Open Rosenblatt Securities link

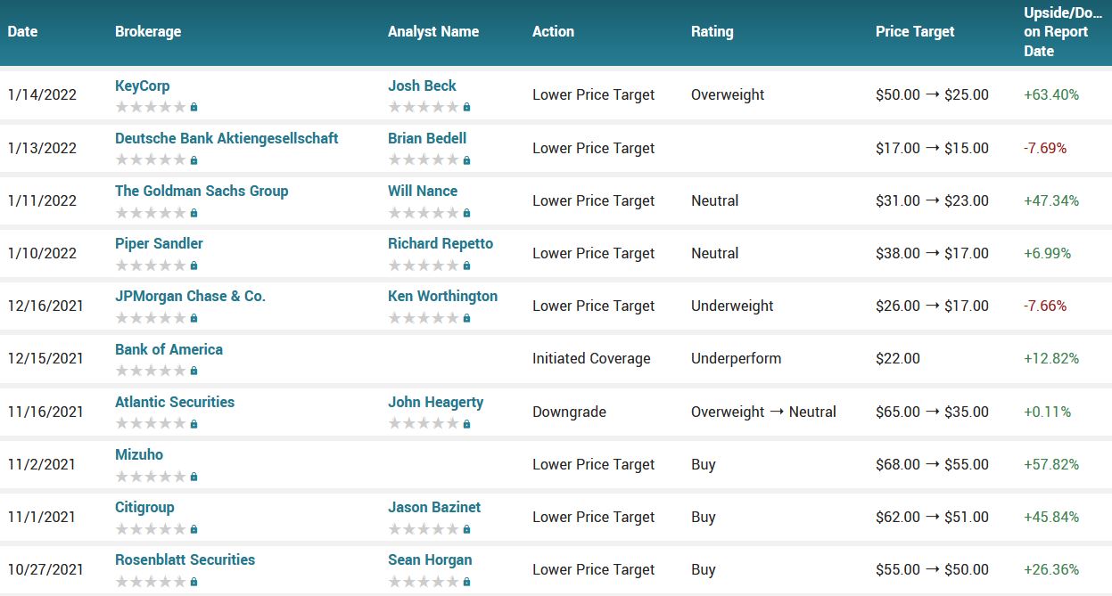click(185, 559)
